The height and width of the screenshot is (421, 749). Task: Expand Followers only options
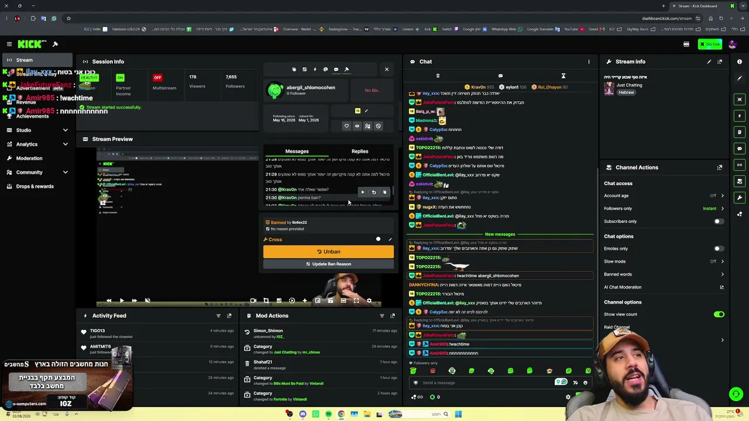pyautogui.click(x=664, y=209)
